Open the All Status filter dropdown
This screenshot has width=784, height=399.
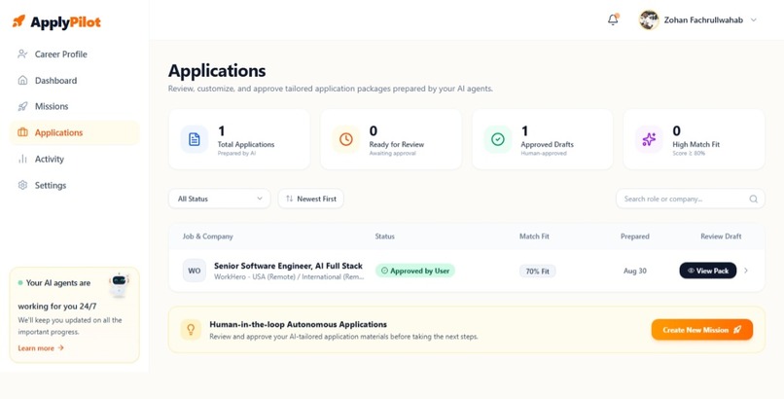[x=220, y=199]
